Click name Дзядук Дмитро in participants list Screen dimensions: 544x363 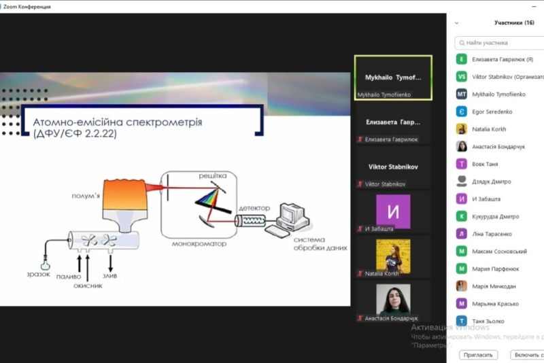(491, 181)
